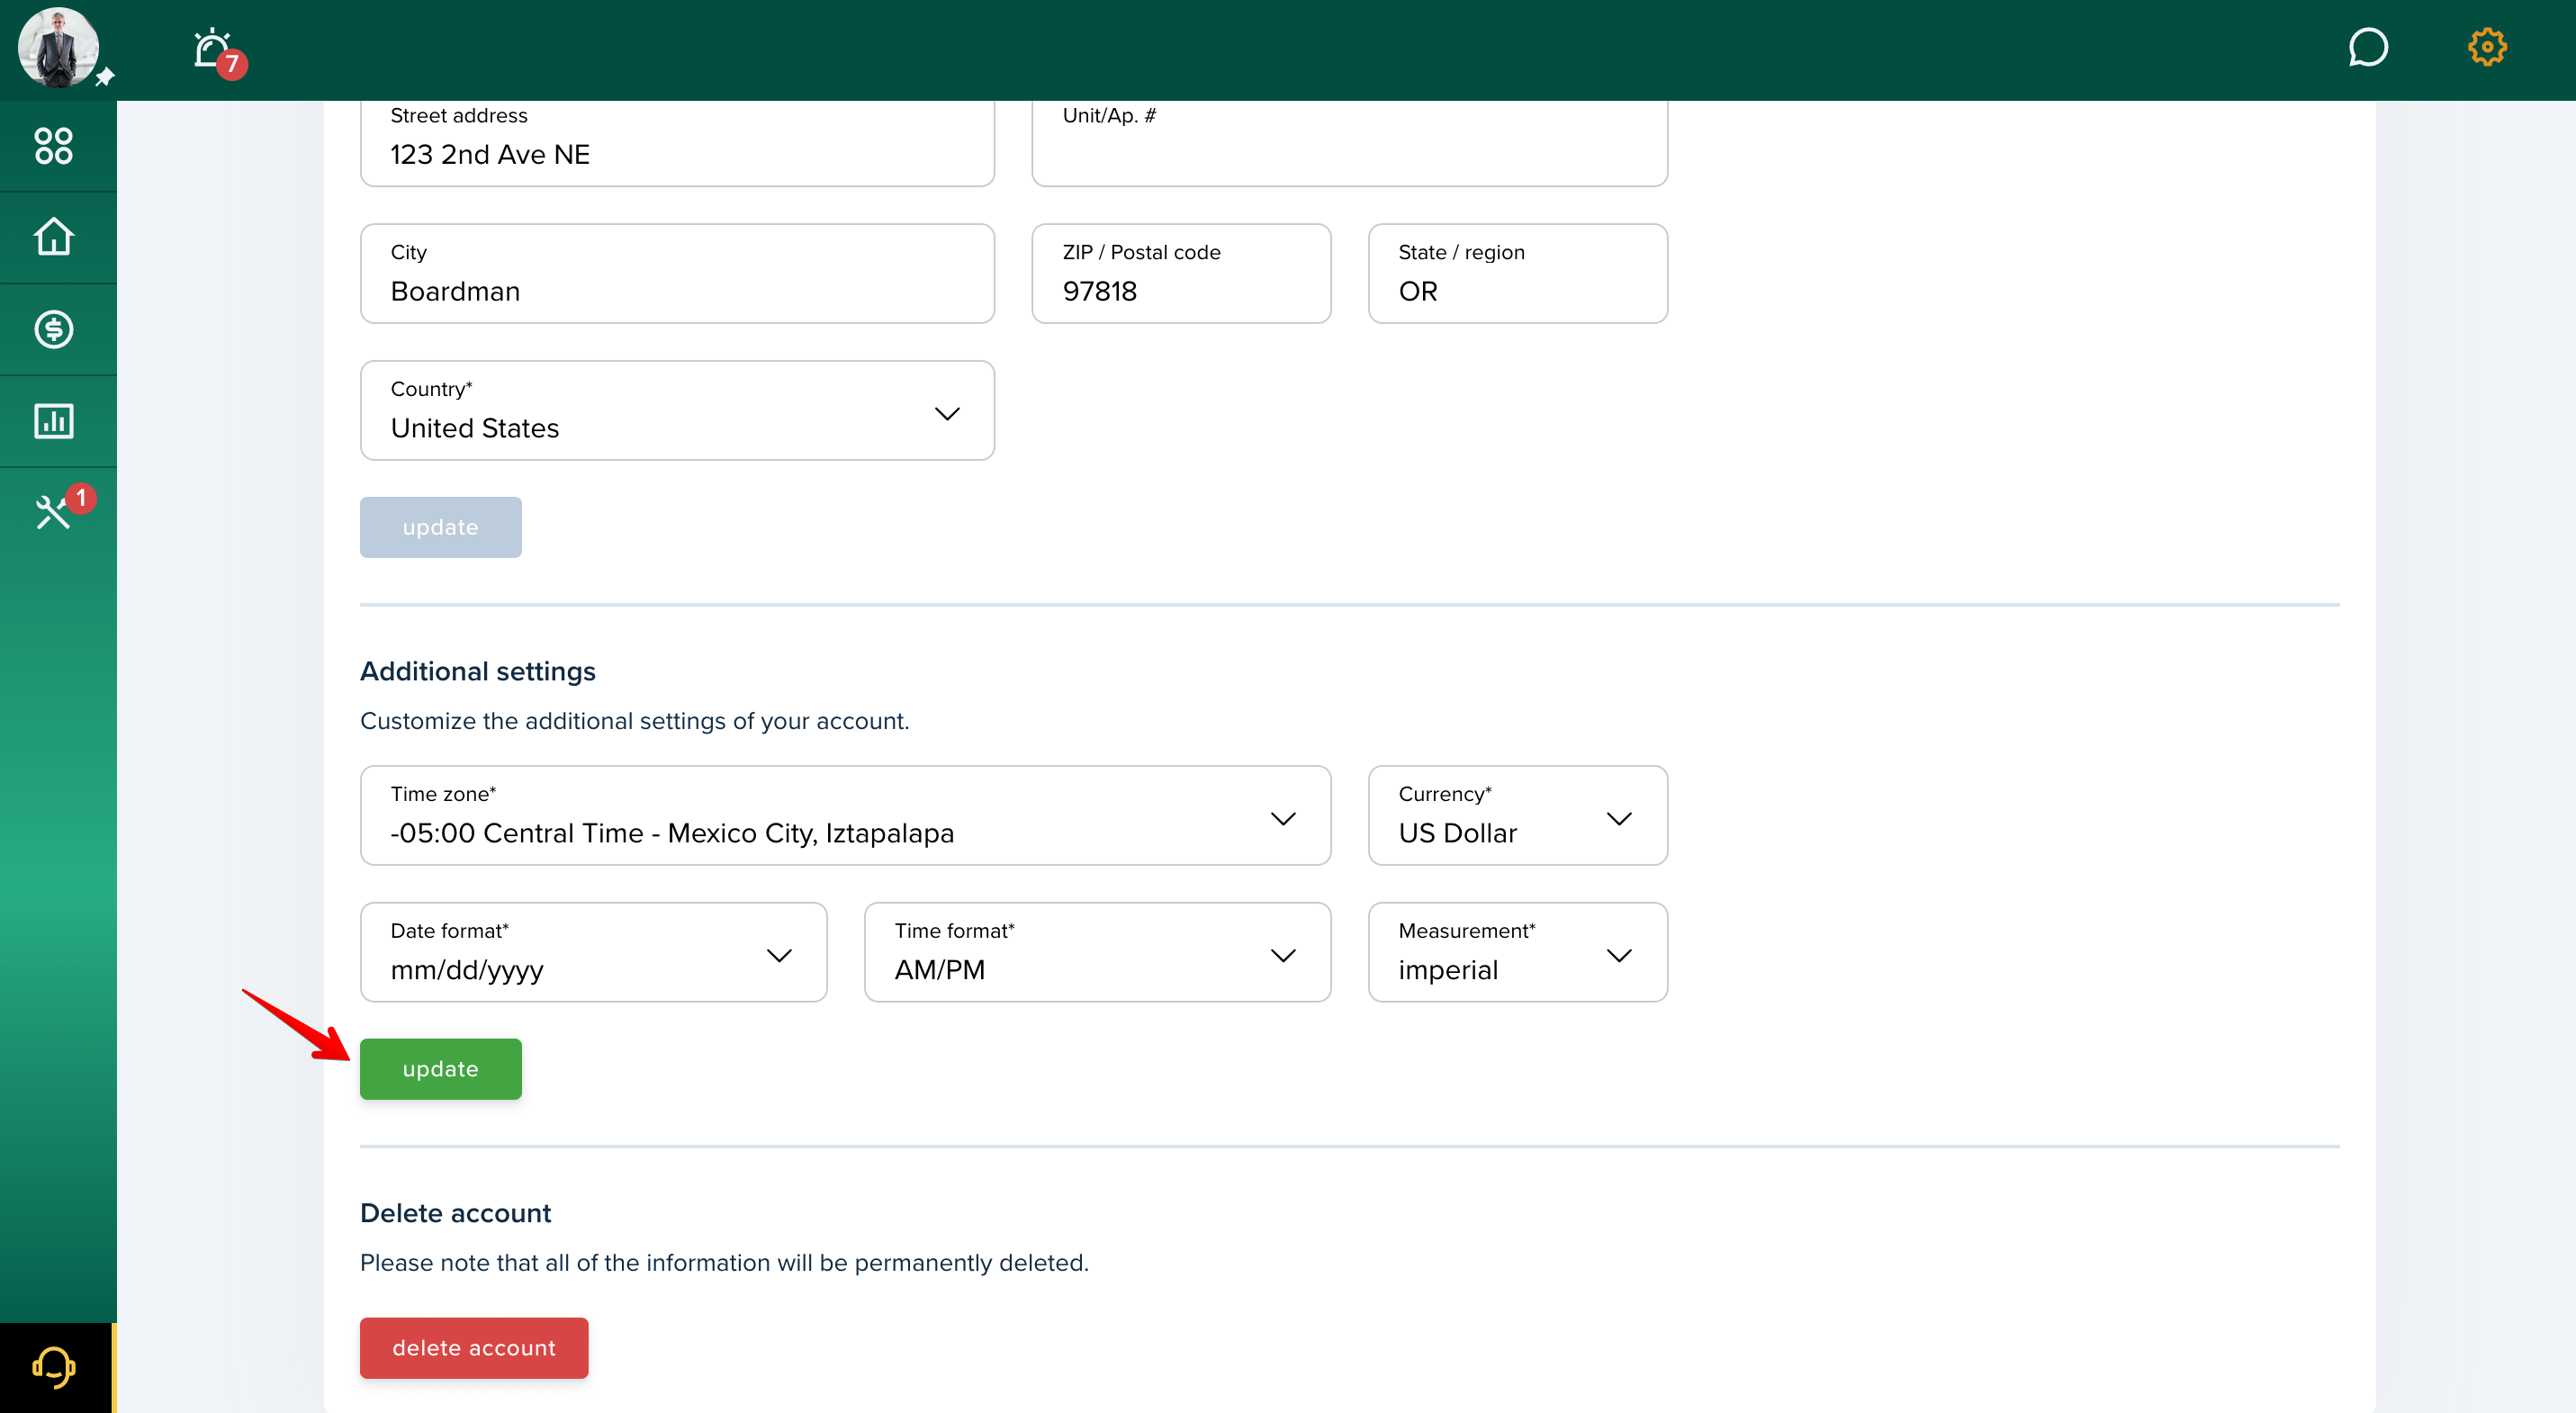The height and width of the screenshot is (1413, 2576).
Task: Open the user profile avatar
Action: (58, 48)
